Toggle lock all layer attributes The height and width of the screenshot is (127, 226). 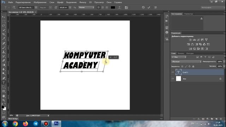[x=193, y=66]
